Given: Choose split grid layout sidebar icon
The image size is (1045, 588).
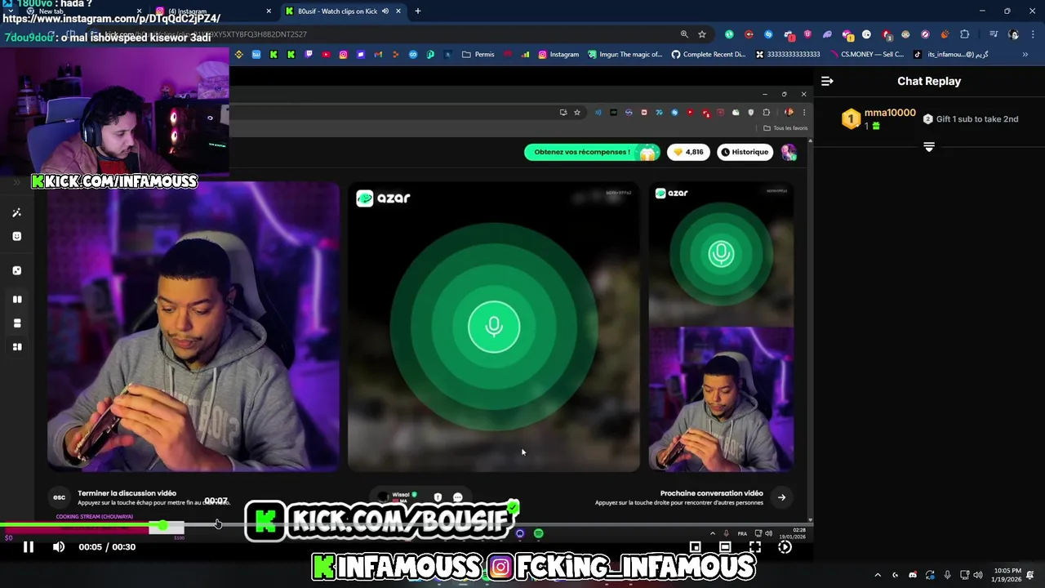Looking at the screenshot, I should pyautogui.click(x=17, y=347).
